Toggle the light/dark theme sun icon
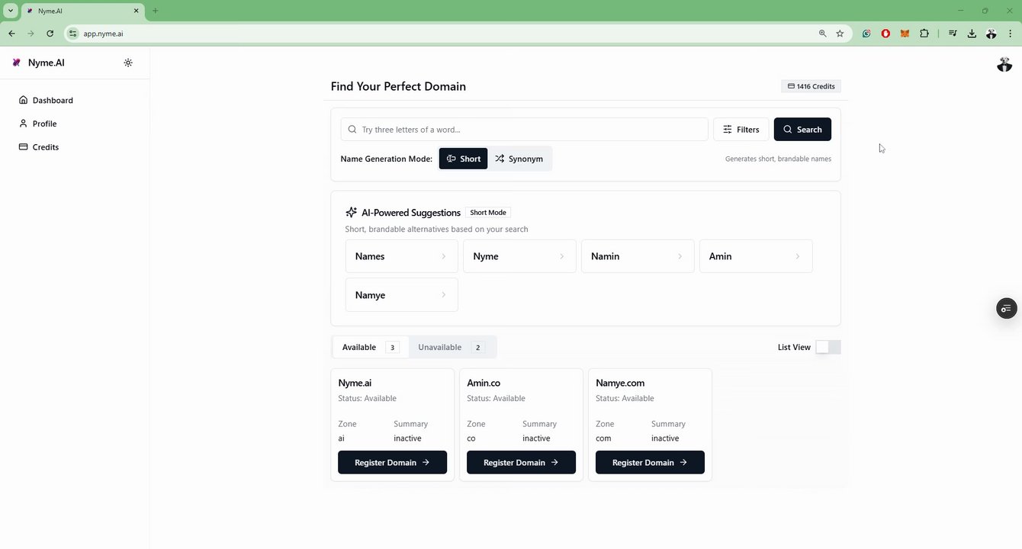 (128, 63)
